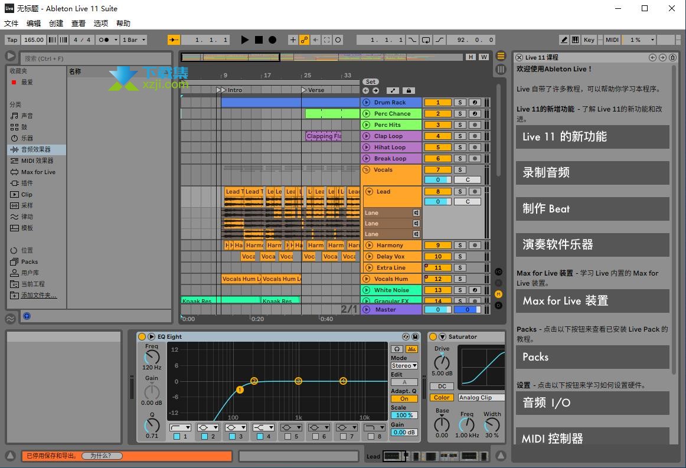Image resolution: width=686 pixels, height=468 pixels.
Task: Toggle the Automation Mode icon beside padlock
Action: (x=393, y=90)
